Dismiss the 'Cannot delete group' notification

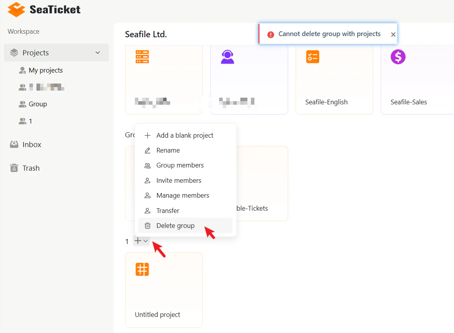tap(393, 35)
